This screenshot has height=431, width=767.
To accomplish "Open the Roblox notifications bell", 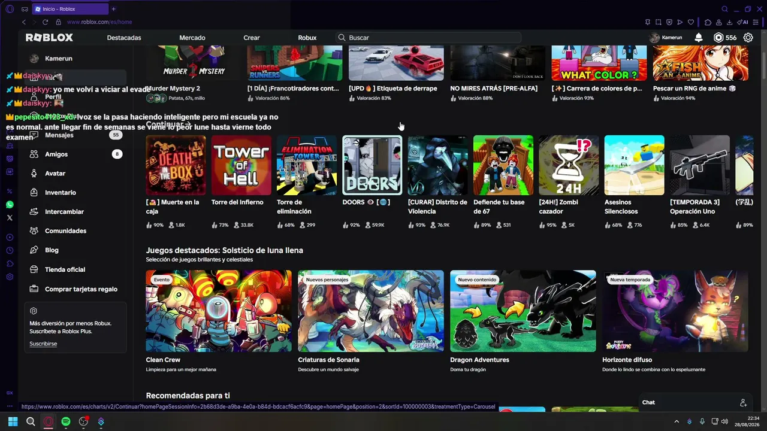I will pos(698,37).
